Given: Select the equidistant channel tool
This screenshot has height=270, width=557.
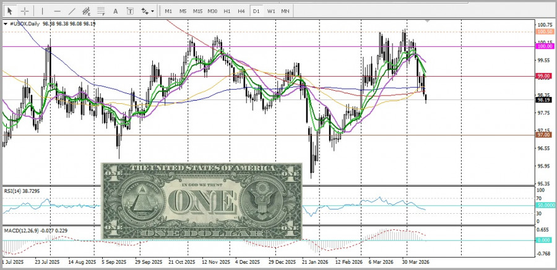Looking at the screenshot, I should [x=86, y=11].
